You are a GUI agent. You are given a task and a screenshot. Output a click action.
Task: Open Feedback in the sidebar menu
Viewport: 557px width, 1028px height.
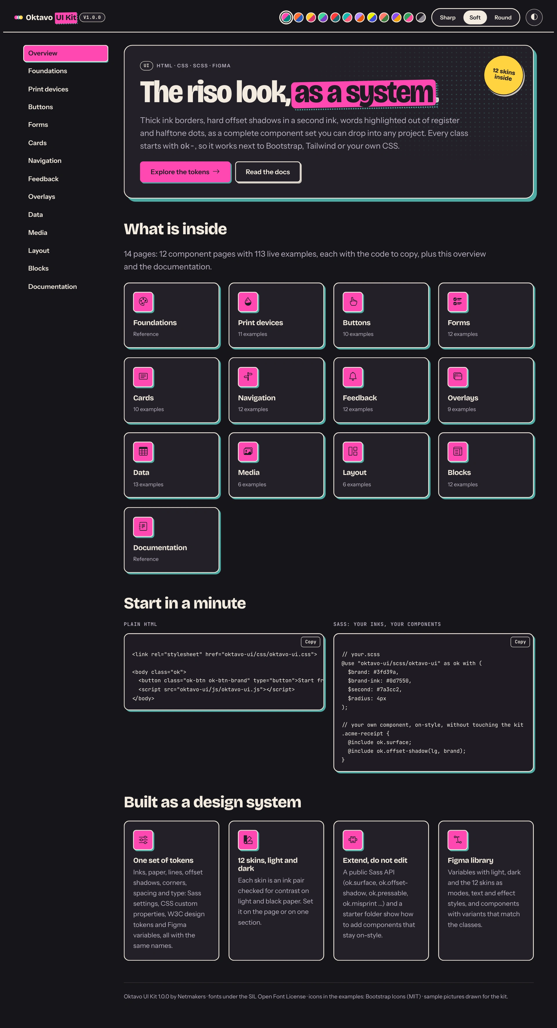tap(66, 179)
